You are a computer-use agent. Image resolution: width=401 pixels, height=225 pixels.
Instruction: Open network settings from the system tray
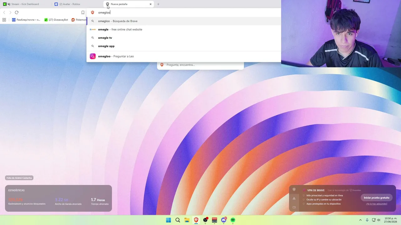click(x=374, y=220)
